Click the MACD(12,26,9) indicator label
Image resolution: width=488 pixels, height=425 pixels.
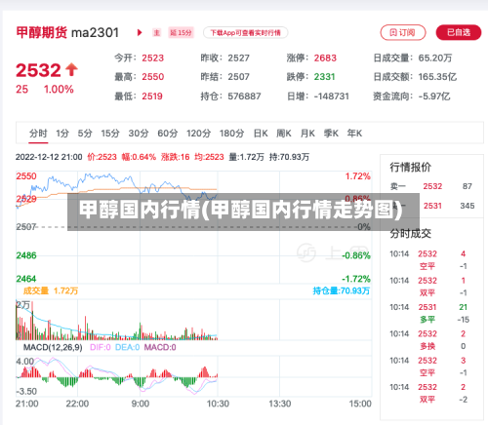[x=53, y=347]
